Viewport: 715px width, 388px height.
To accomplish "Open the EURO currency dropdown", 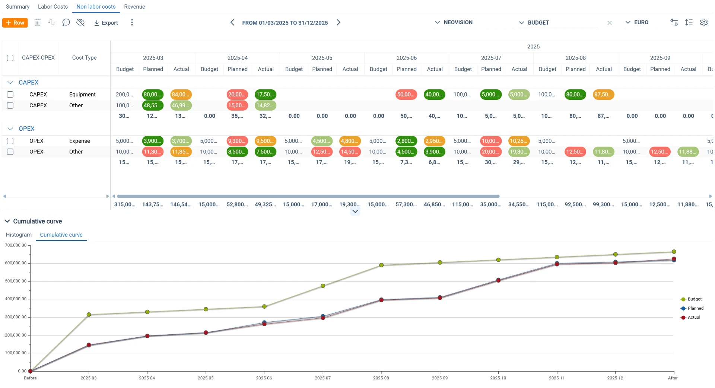I will 644,22.
